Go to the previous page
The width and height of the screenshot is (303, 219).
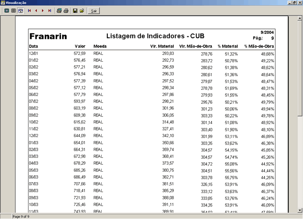36,11
